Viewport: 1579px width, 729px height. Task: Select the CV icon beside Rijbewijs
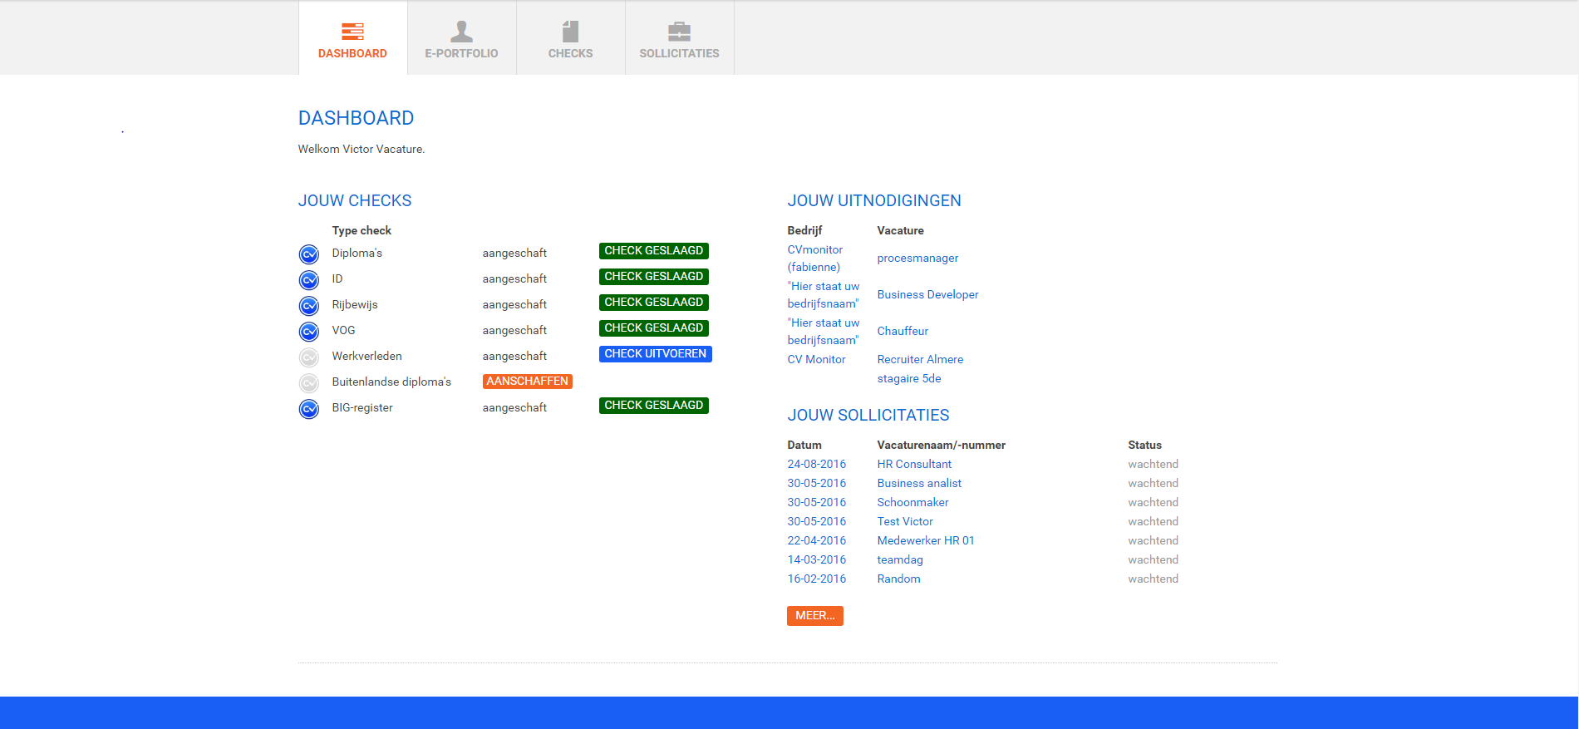(x=309, y=306)
